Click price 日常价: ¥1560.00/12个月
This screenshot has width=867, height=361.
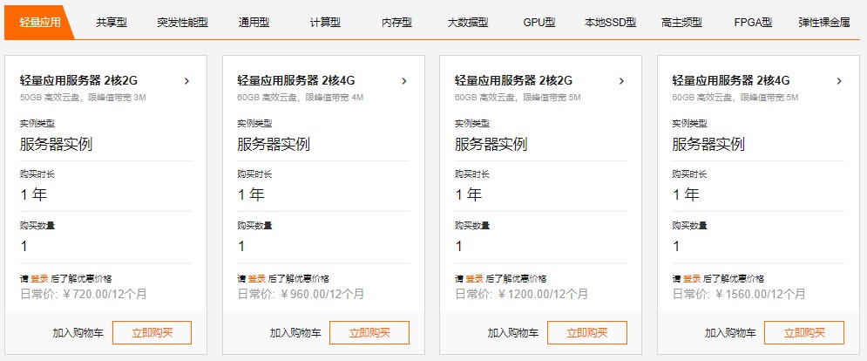[739, 294]
